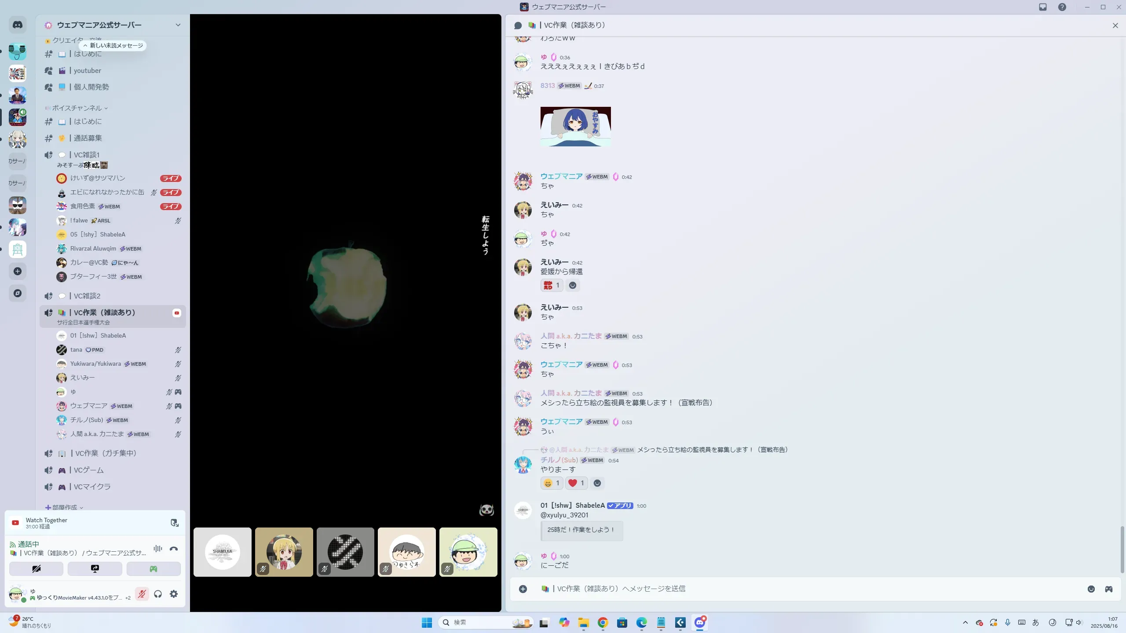1126x633 pixels.
Task: Jump to 新しい未読メッセージ banner
Action: pos(113,46)
